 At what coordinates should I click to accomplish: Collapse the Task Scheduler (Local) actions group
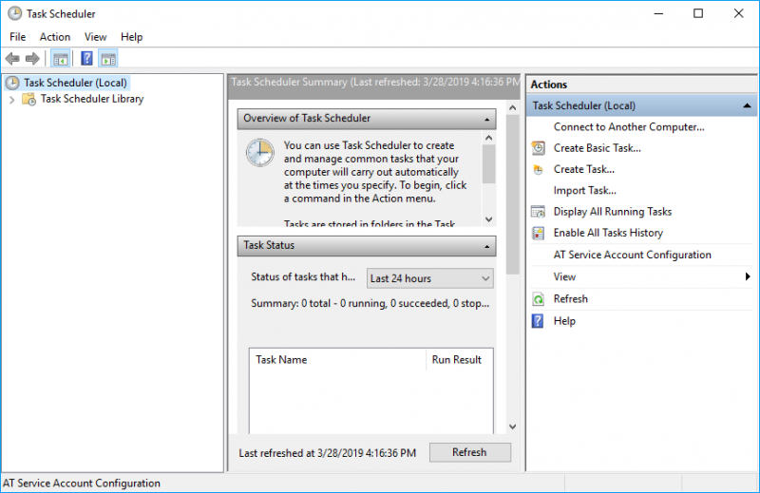pyautogui.click(x=747, y=105)
